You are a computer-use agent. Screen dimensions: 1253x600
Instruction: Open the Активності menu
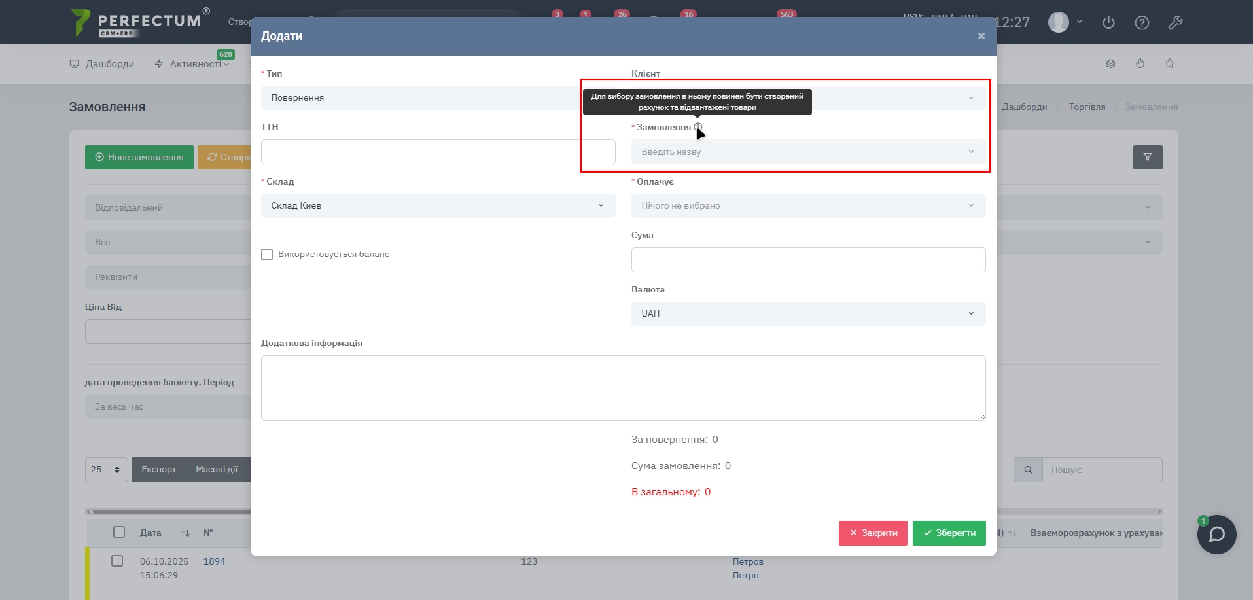[192, 64]
